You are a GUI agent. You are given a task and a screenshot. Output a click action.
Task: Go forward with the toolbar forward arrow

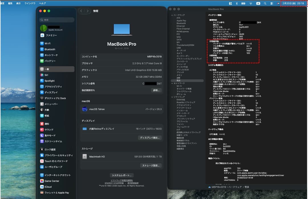pyautogui.click(x=88, y=11)
